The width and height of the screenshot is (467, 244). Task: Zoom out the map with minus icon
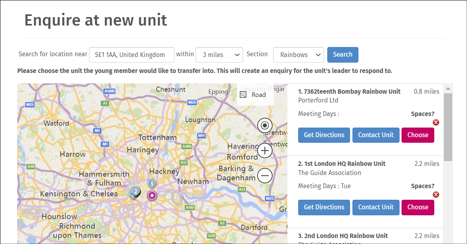265,175
